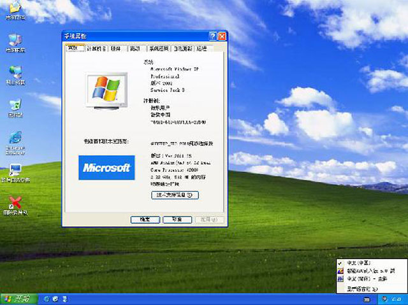408x305 pixels.
Task: Click the Chinese Simplified IME icon in menu
Action: tap(340, 279)
